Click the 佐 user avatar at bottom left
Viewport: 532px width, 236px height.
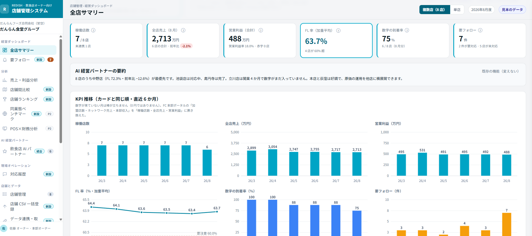(4, 228)
